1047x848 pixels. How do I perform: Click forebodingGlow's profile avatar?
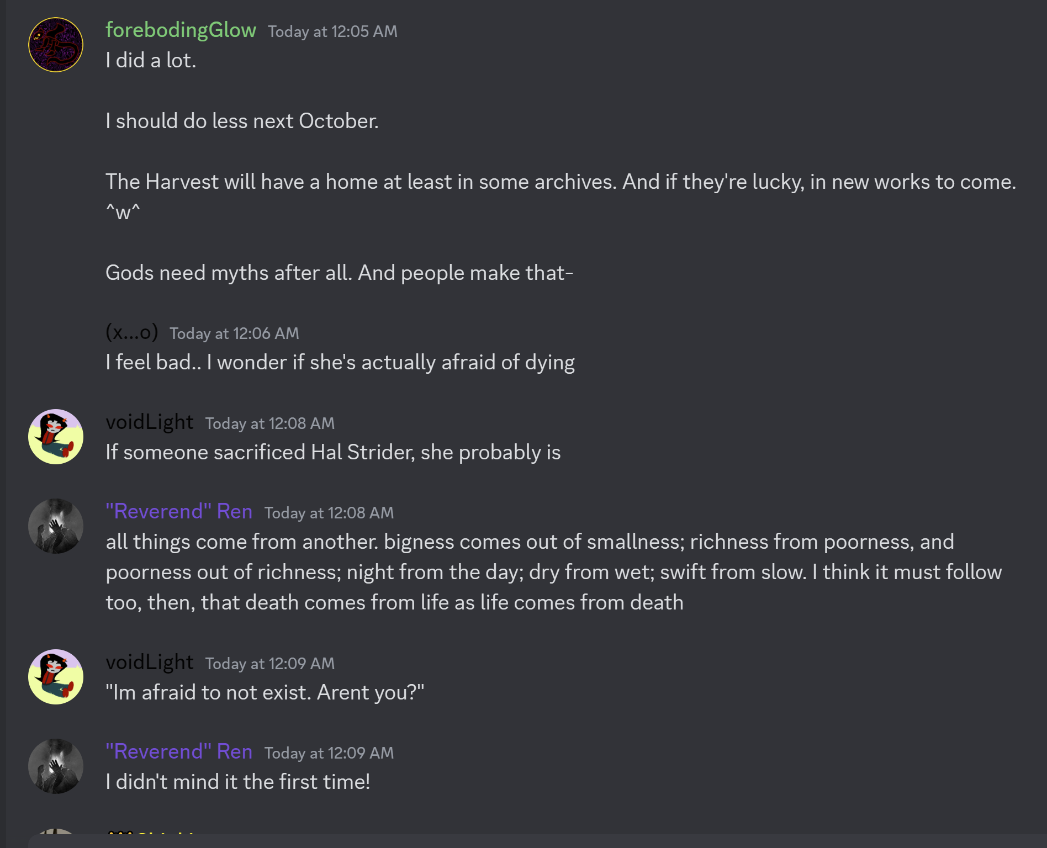(x=56, y=45)
